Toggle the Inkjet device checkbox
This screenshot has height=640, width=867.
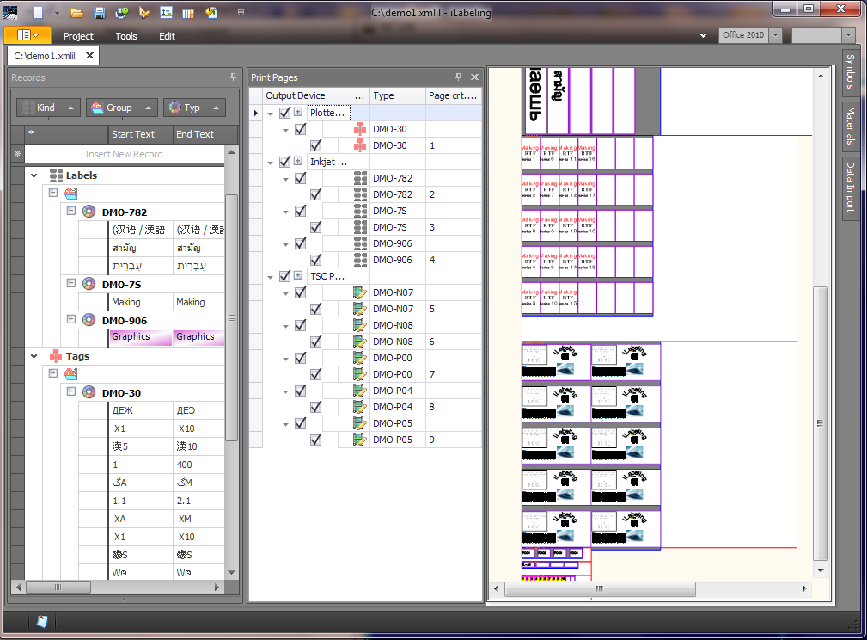point(284,162)
